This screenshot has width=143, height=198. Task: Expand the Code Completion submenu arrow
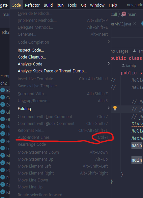pyautogui.click(x=109, y=42)
